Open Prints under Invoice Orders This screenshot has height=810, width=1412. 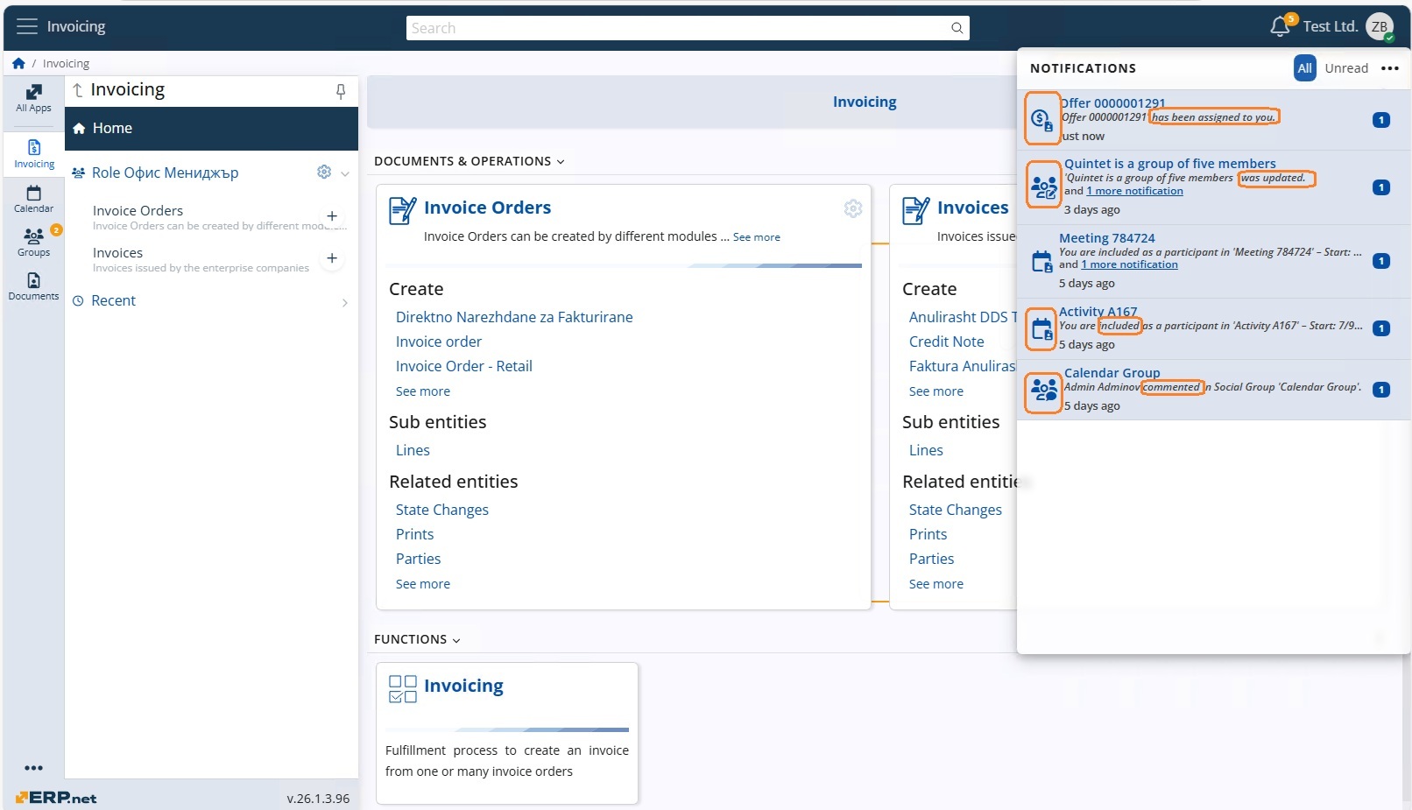[414, 534]
